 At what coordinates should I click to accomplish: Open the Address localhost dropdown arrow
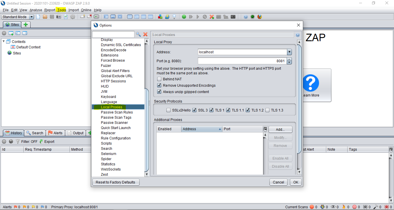click(x=289, y=52)
